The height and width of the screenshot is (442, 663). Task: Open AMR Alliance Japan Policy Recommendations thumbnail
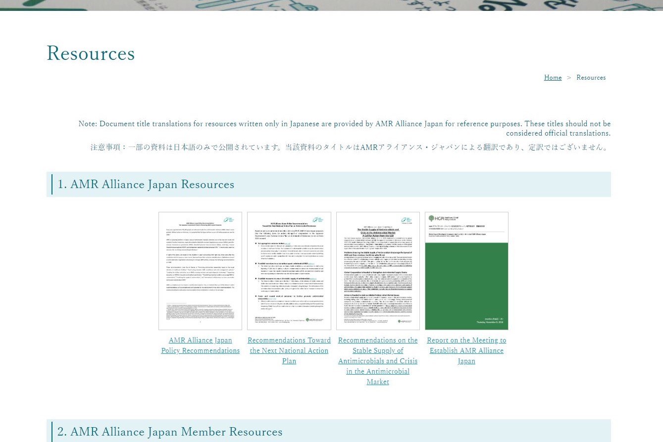(200, 271)
